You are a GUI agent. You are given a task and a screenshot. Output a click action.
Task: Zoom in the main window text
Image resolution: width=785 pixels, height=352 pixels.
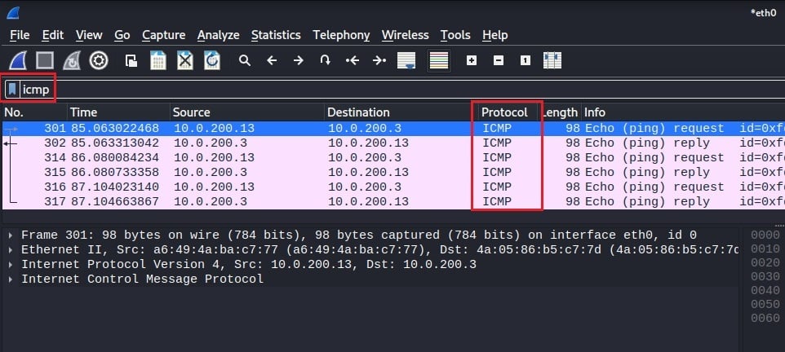tap(472, 61)
